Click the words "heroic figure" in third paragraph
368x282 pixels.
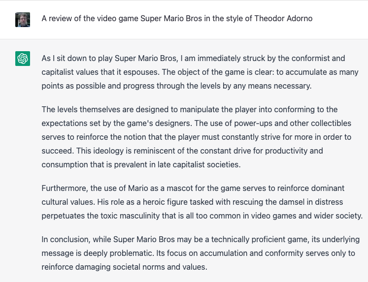coord(165,202)
